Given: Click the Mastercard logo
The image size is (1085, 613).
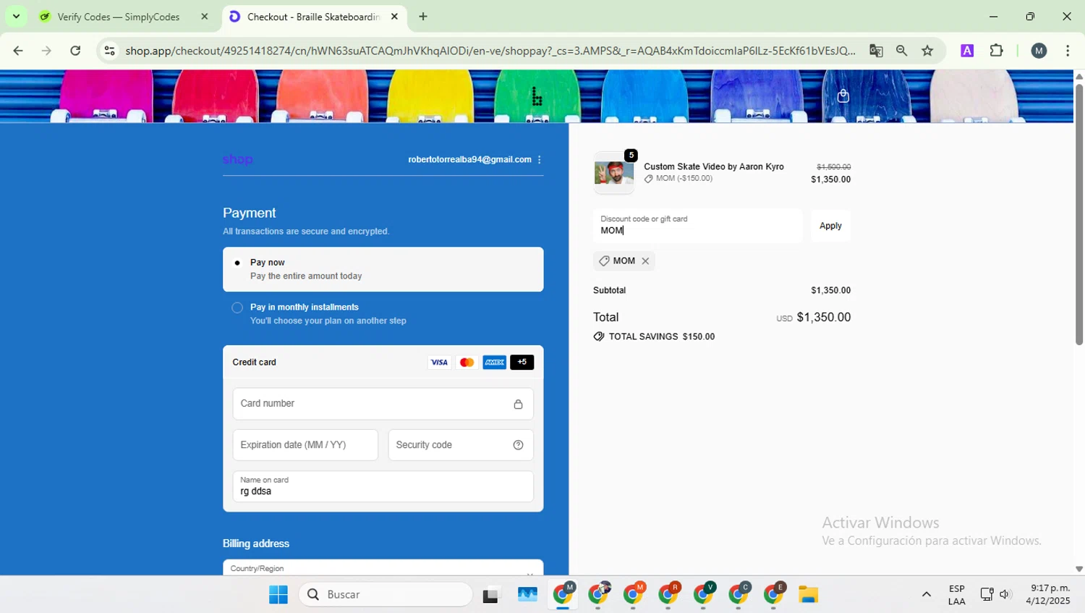Looking at the screenshot, I should coord(467,362).
